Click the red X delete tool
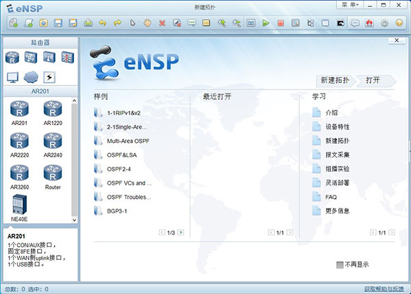This screenshot has height=294, width=411. (162, 23)
